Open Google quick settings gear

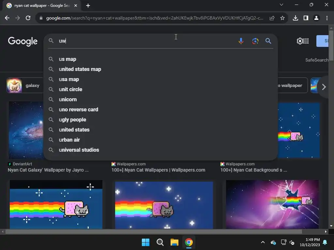point(300,41)
